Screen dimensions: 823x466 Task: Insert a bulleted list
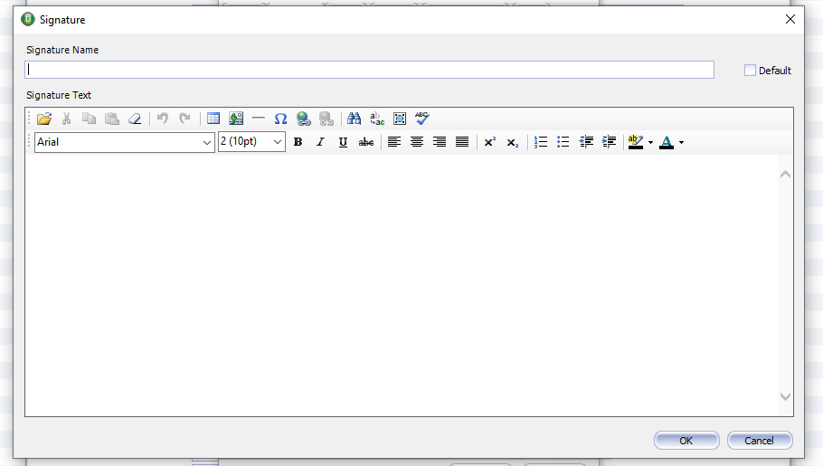[x=563, y=142]
